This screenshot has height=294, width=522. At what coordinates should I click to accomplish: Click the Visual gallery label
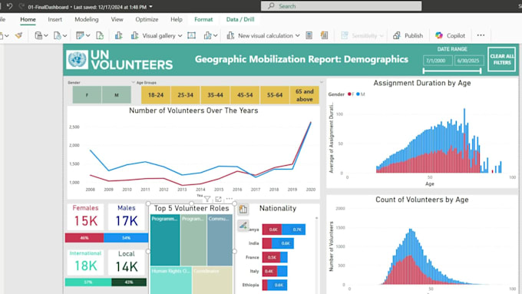pos(159,35)
